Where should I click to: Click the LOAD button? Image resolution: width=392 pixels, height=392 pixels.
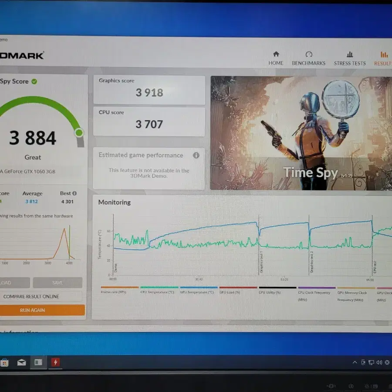tap(15, 283)
